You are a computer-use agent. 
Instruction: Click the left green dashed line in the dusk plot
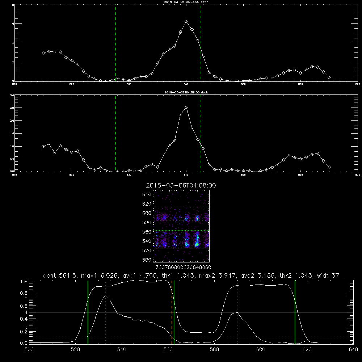click(x=115, y=134)
